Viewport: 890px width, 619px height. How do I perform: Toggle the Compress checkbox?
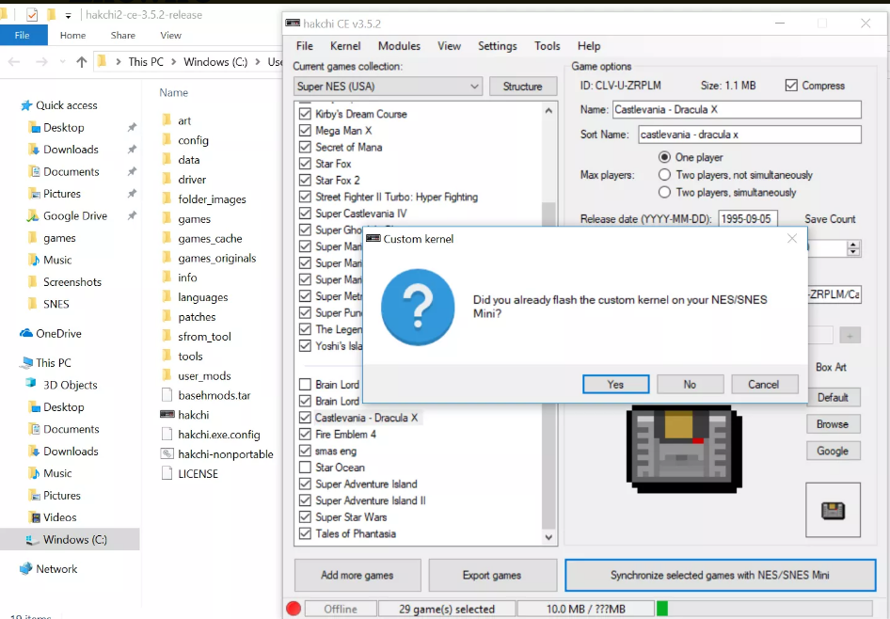click(791, 85)
